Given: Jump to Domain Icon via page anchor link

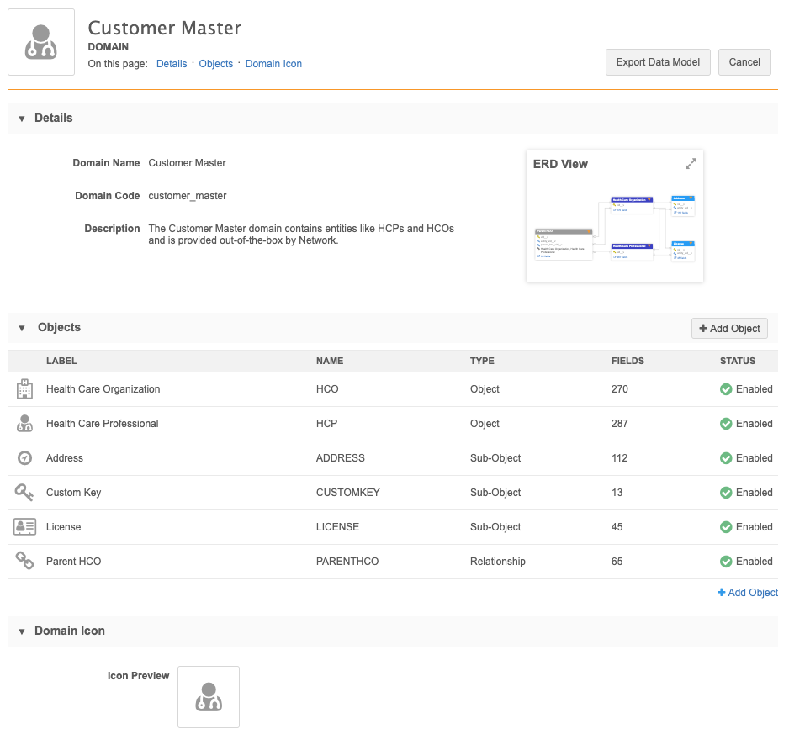Looking at the screenshot, I should pos(273,64).
